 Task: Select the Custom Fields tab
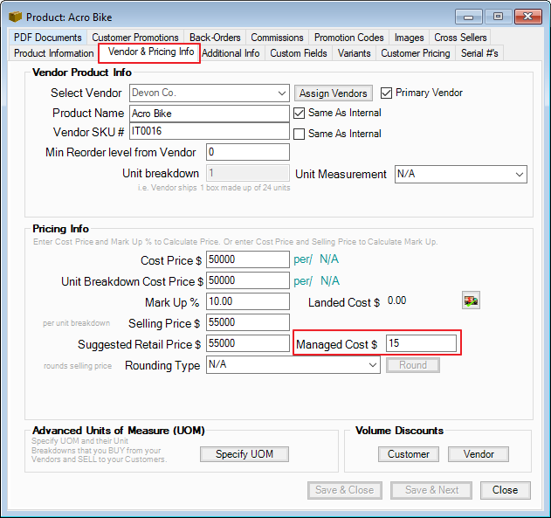(299, 53)
